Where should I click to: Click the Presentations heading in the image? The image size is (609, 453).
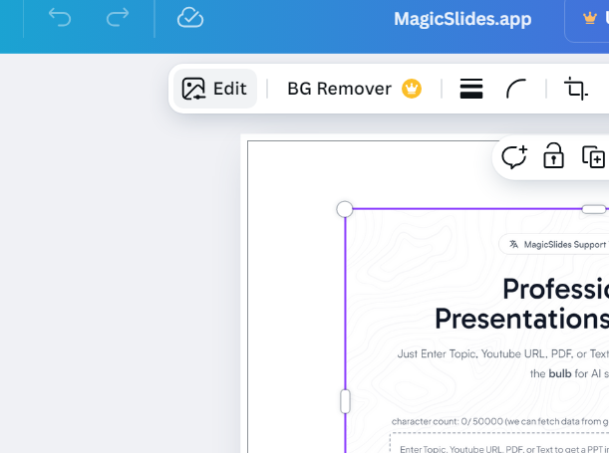(x=521, y=319)
